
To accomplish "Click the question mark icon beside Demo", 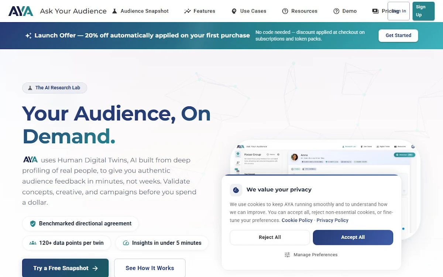I will pos(336,11).
